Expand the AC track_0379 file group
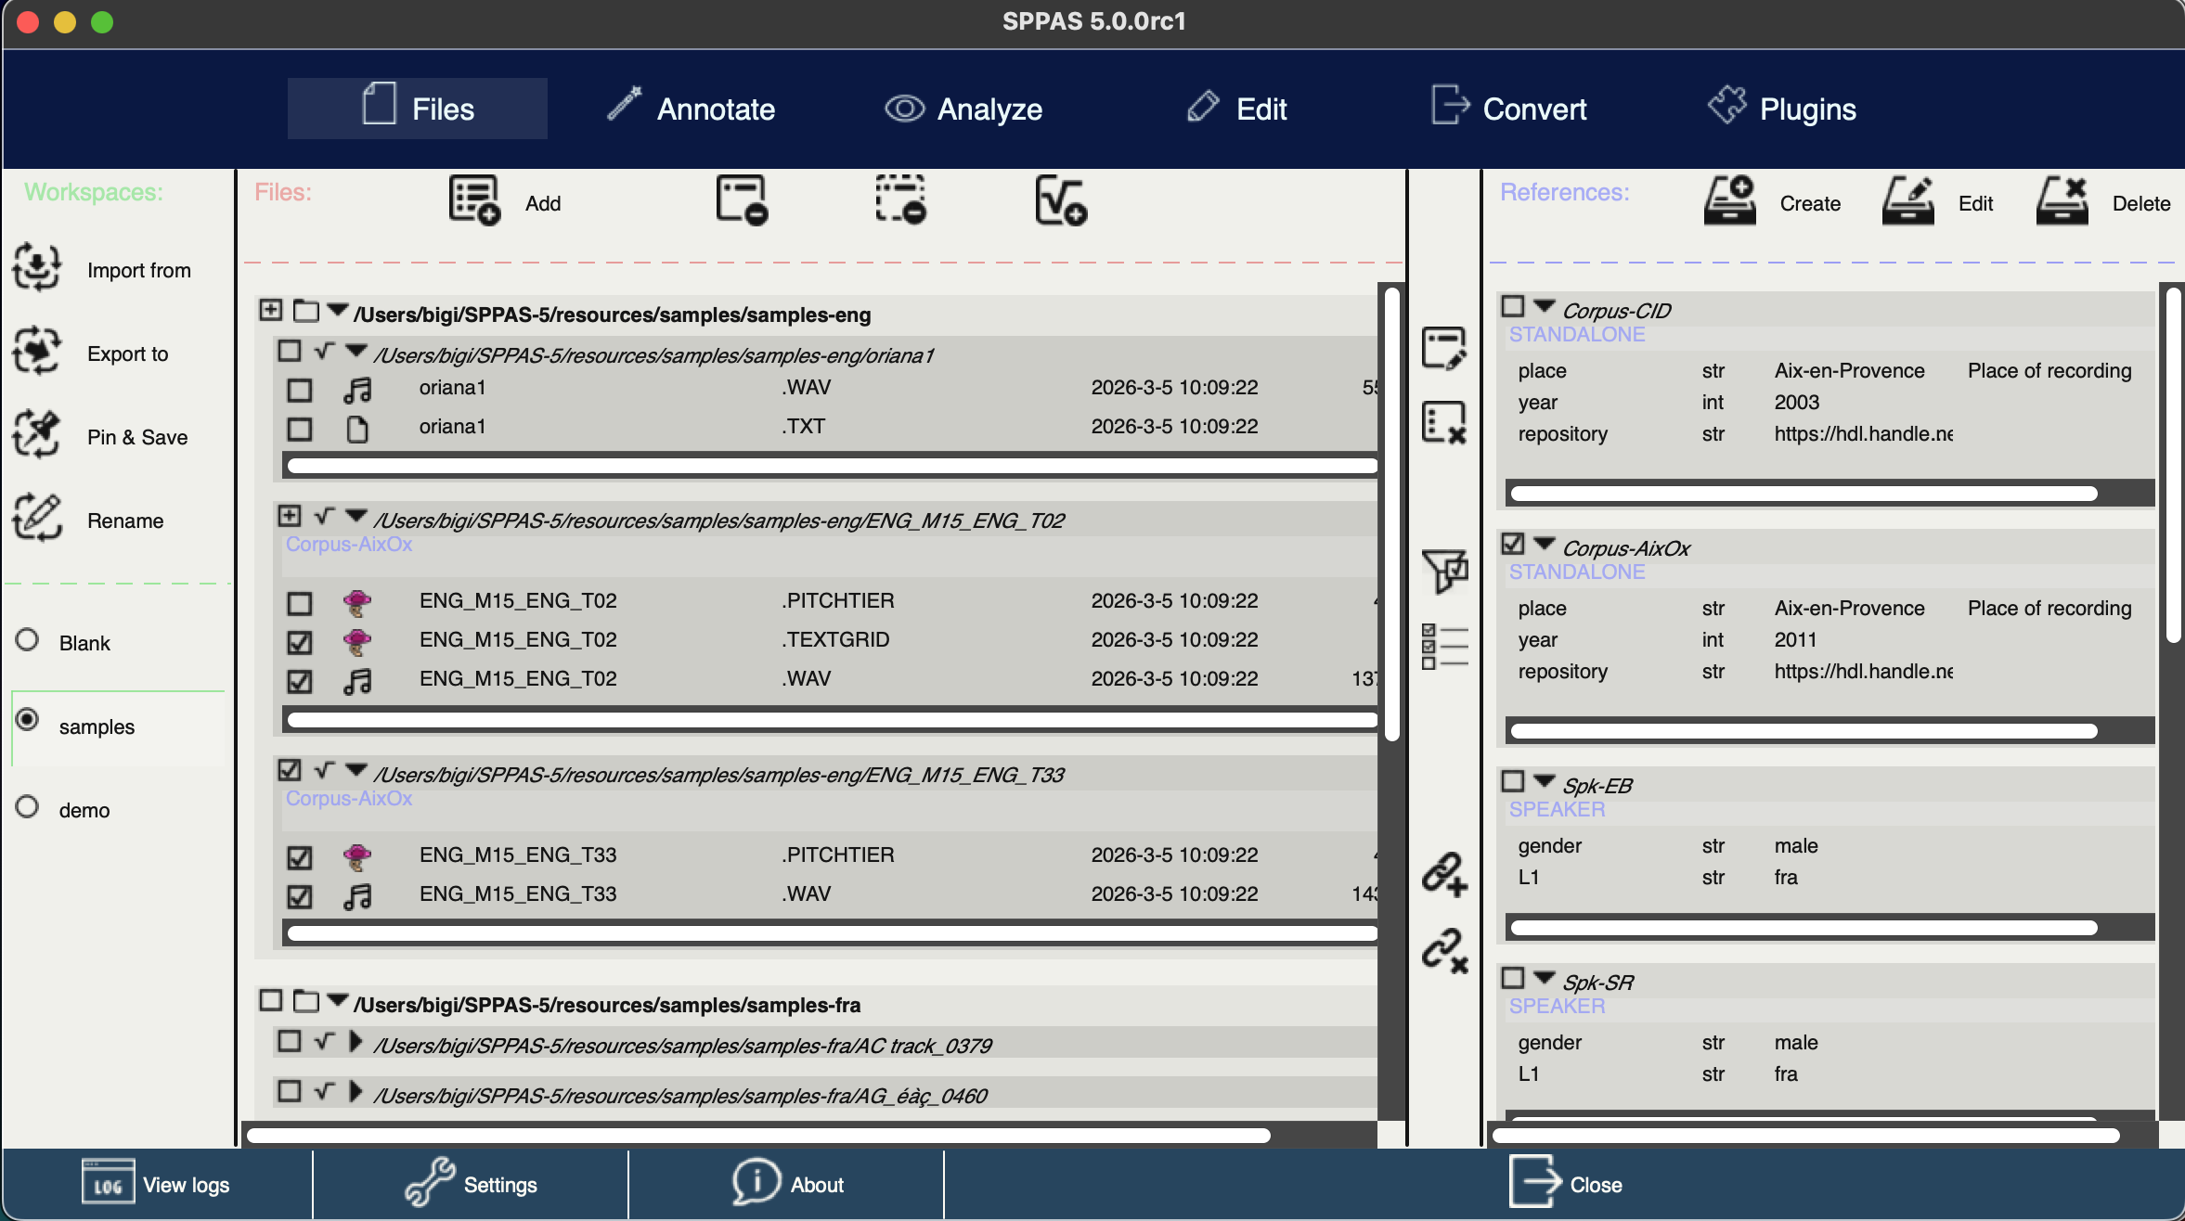The width and height of the screenshot is (2185, 1221). coord(354,1043)
